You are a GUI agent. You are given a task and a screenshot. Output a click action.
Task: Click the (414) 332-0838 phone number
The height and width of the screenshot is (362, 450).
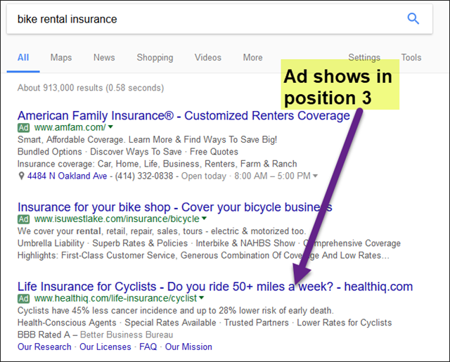coord(144,176)
